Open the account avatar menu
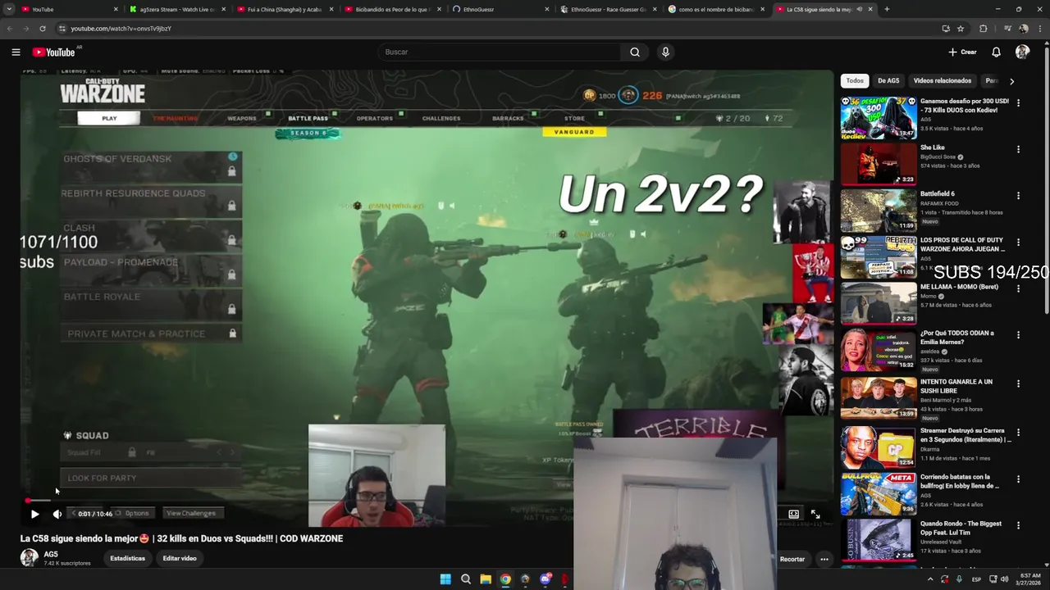This screenshot has height=590, width=1050. pyautogui.click(x=1022, y=52)
